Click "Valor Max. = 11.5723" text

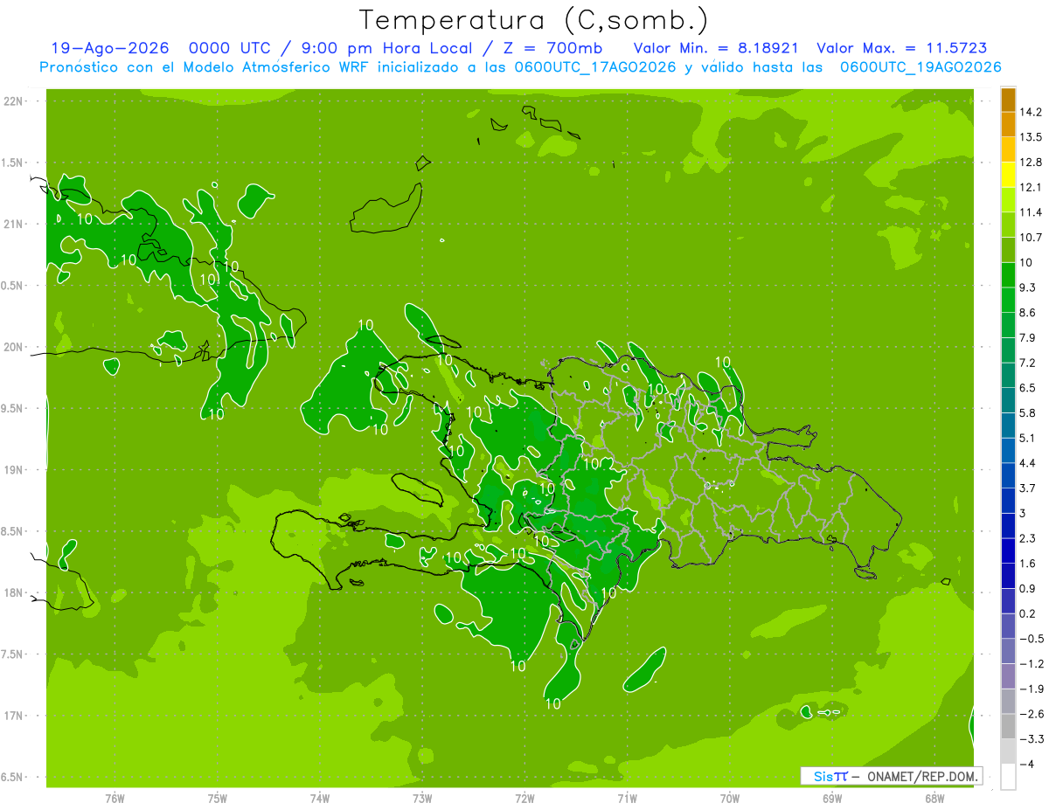[903, 48]
